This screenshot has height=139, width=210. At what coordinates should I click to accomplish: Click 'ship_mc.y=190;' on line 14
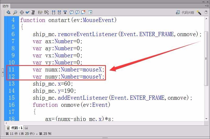pyautogui.click(x=54, y=91)
